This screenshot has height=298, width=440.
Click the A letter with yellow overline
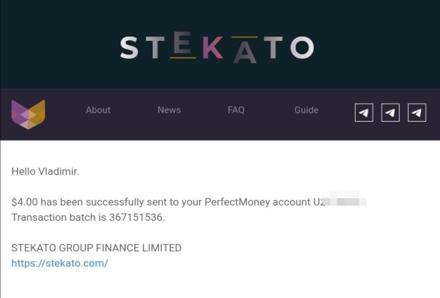244,50
